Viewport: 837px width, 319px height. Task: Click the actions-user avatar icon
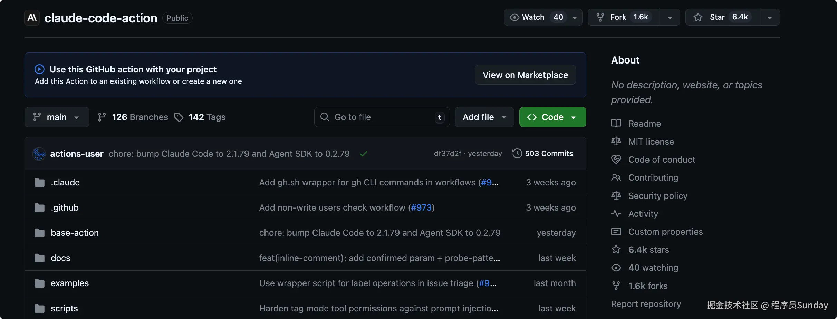[39, 154]
